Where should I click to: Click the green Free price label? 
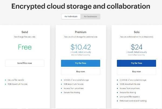coord(25,47)
